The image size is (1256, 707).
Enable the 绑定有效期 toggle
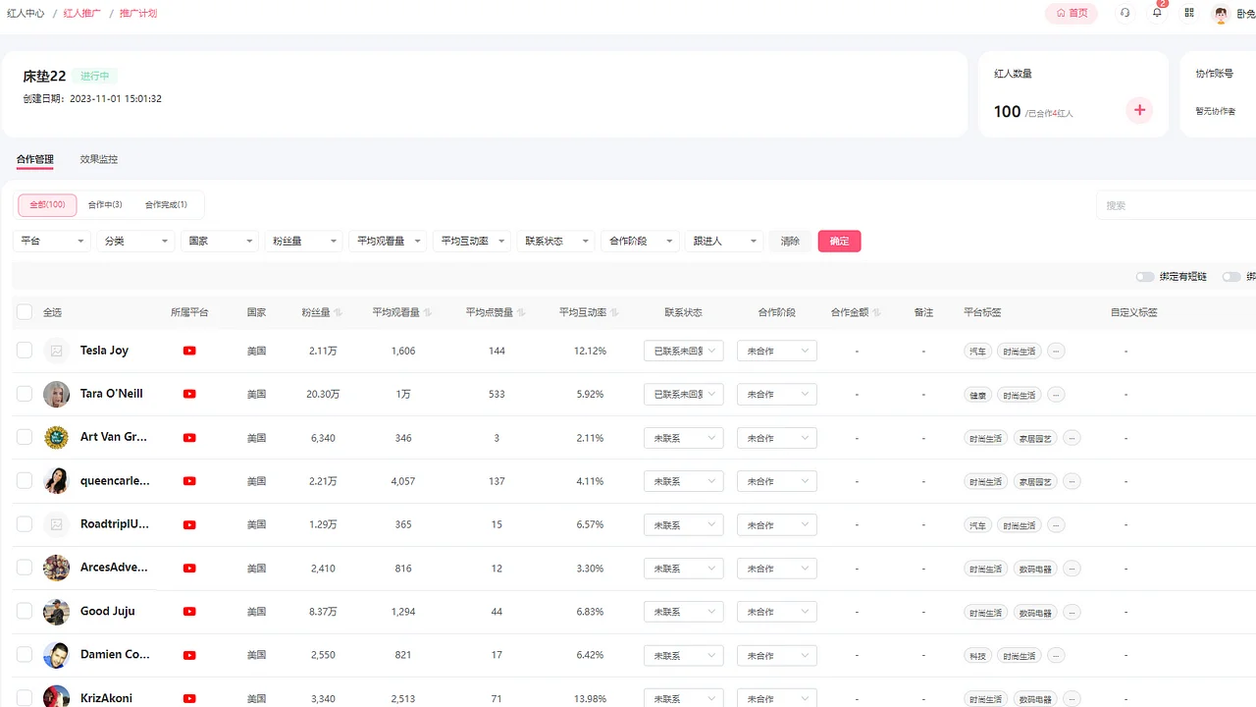point(1145,277)
